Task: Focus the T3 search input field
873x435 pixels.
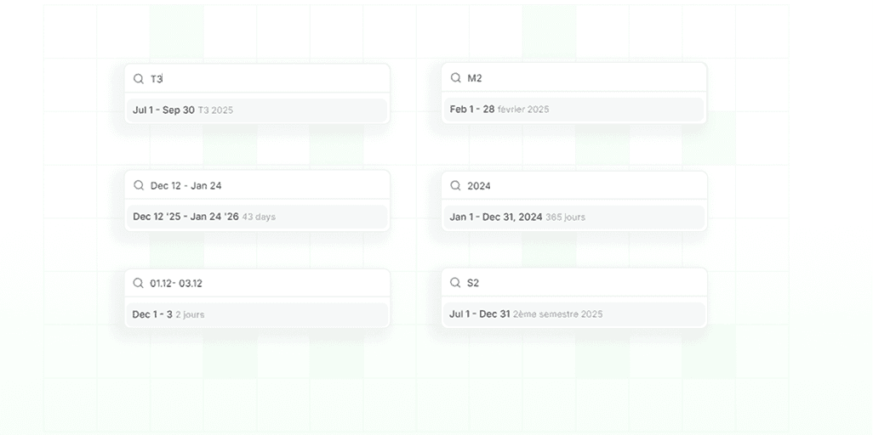Action: pyautogui.click(x=264, y=79)
